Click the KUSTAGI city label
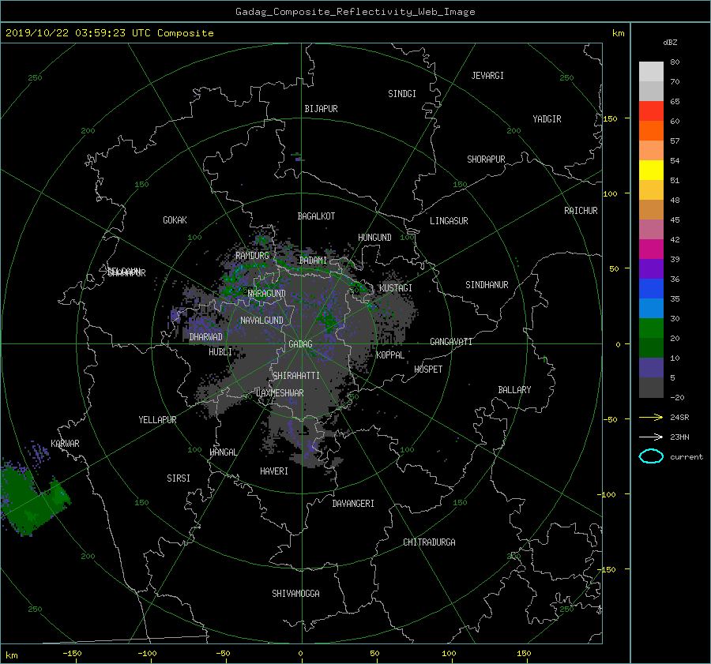This screenshot has width=711, height=664. tap(396, 288)
